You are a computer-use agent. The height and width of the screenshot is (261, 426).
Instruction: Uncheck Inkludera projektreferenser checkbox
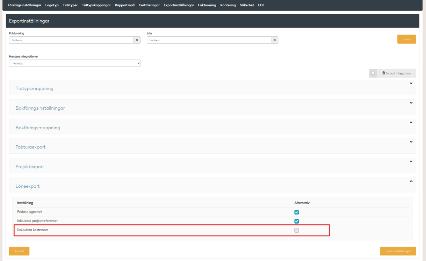click(x=297, y=221)
